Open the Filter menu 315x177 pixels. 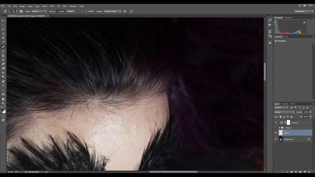(x=52, y=6)
